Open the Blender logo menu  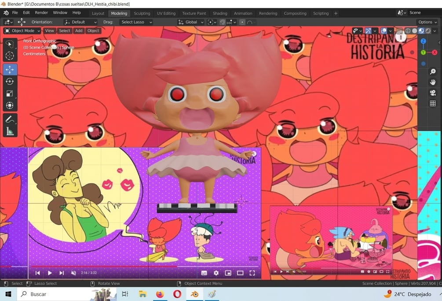6,13
